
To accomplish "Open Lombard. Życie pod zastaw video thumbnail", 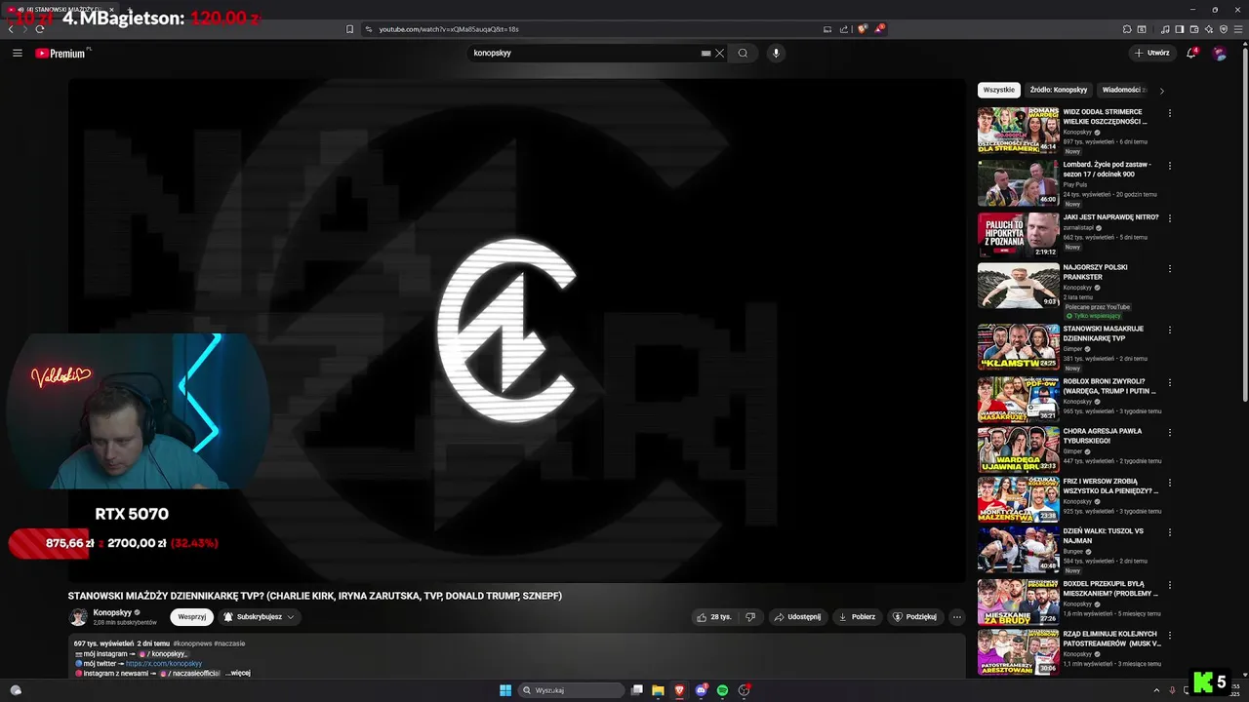I will pos(1019,182).
